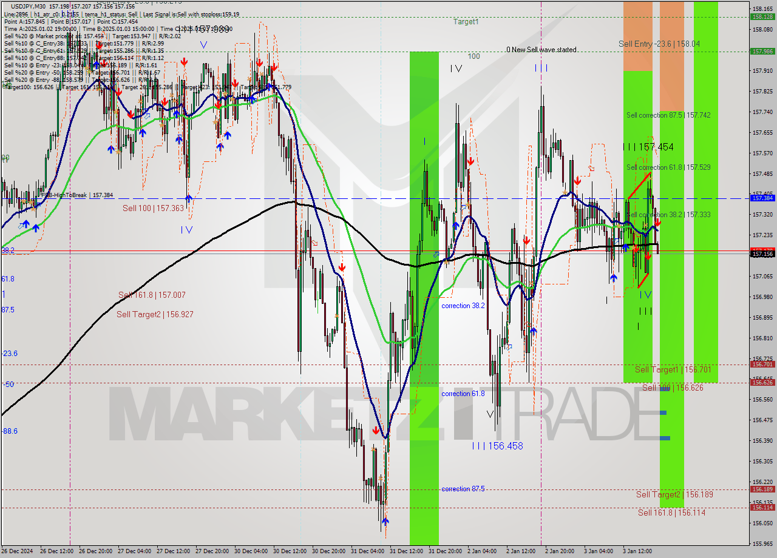This screenshot has width=777, height=558.
Task: Click the '3 Jan 12:00' time axis label
Action: pyautogui.click(x=637, y=551)
